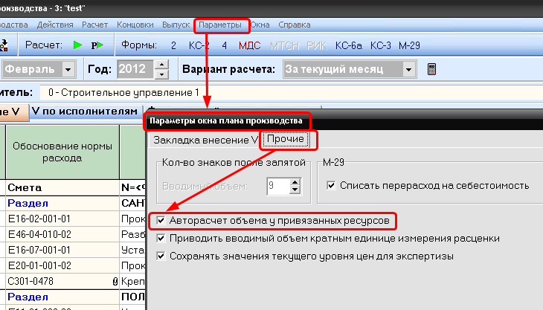
Task: Select the Смета row
Action: (62, 187)
